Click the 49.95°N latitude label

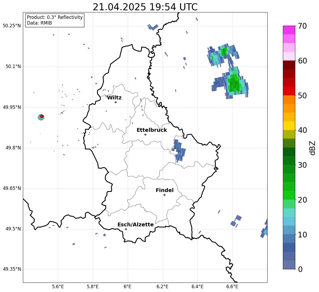coord(12,107)
